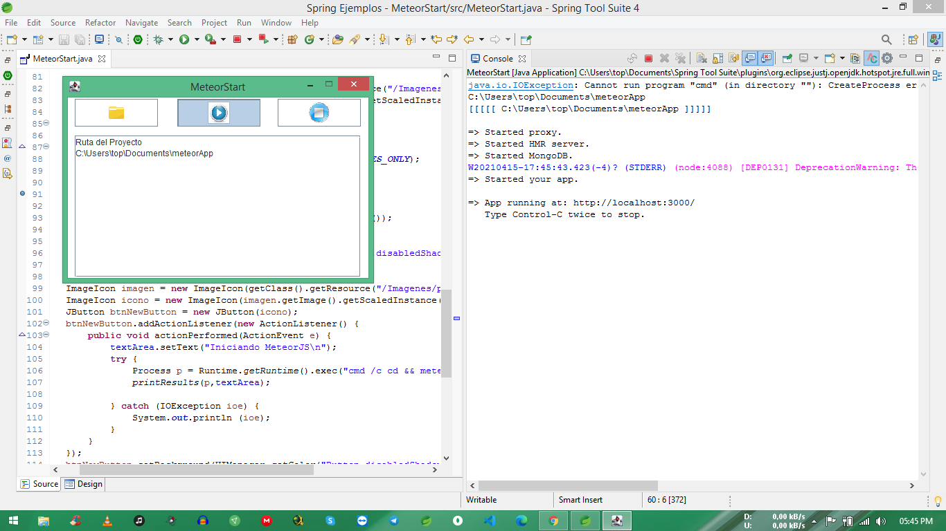Toggle the ANSI color AC console button
This screenshot has height=531, width=946.
(x=871, y=59)
